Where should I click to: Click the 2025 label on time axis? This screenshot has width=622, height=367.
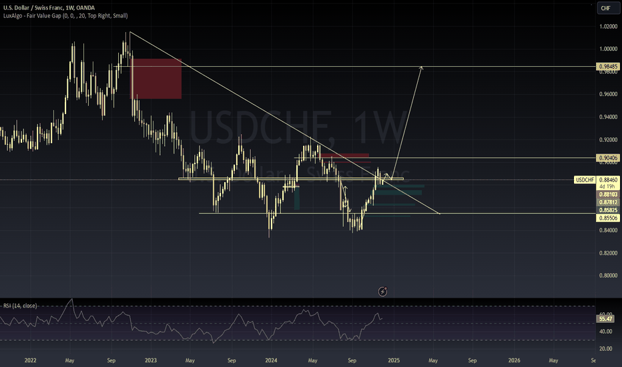pos(394,360)
